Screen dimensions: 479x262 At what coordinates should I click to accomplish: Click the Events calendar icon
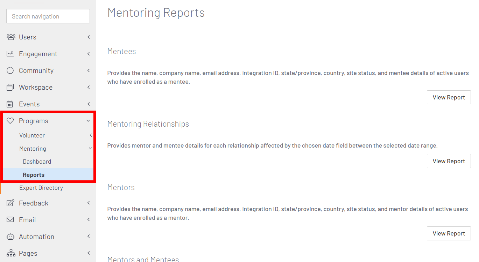point(10,104)
